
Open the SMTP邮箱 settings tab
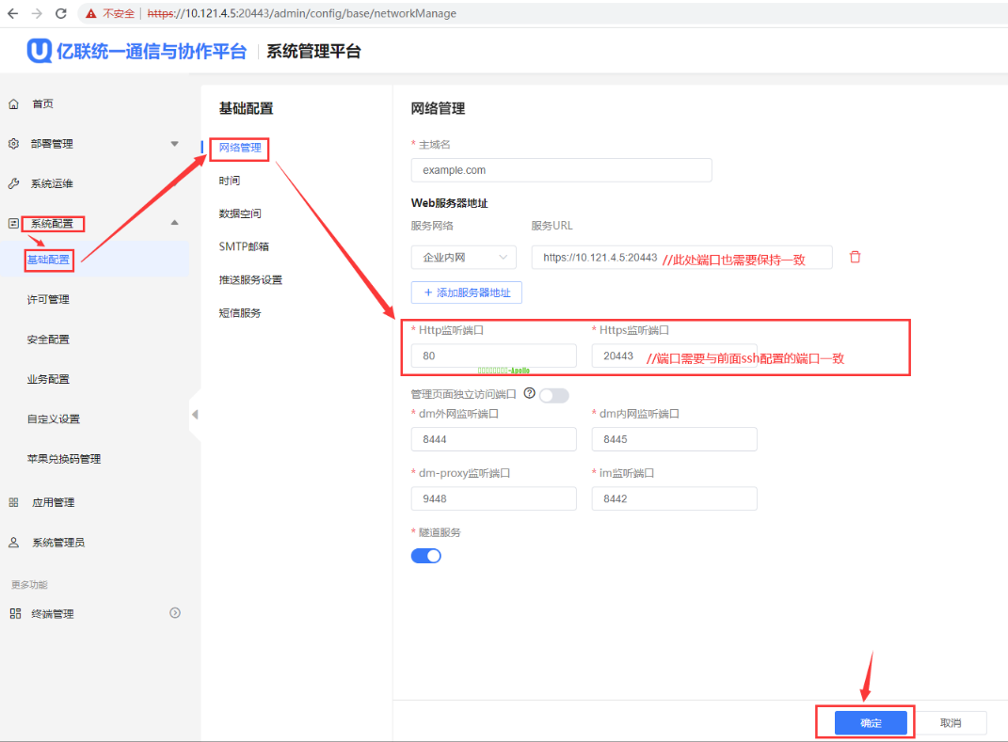[244, 246]
